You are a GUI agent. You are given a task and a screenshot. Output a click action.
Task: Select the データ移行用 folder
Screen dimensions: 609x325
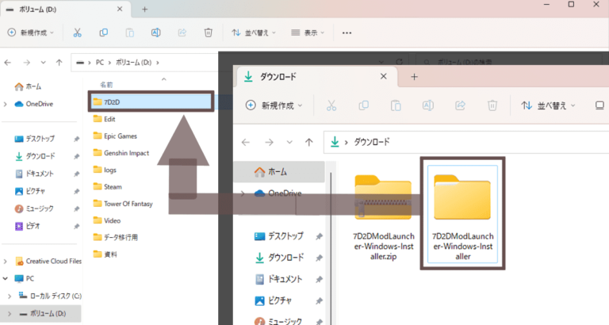point(115,237)
